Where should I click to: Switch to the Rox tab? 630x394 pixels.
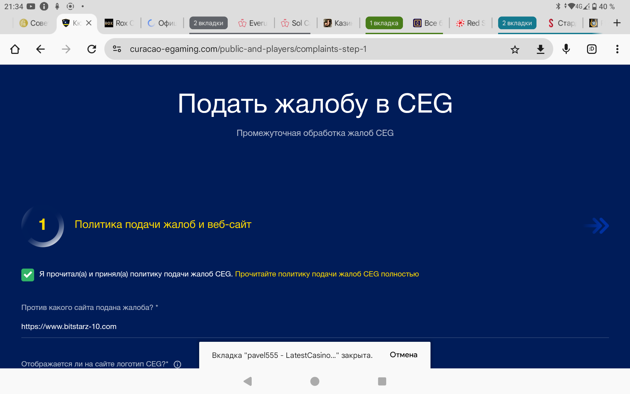click(120, 23)
